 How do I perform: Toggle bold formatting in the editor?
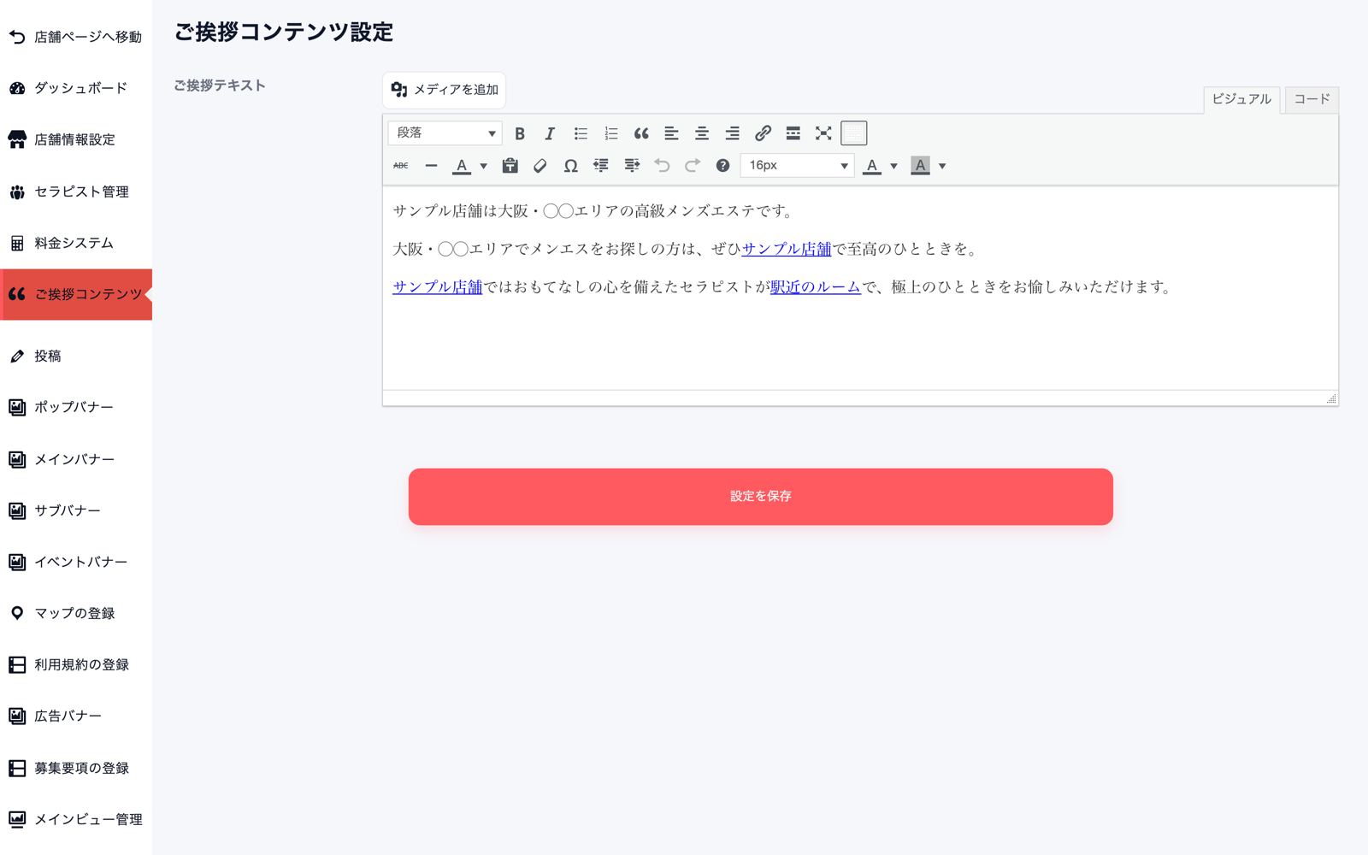519,133
